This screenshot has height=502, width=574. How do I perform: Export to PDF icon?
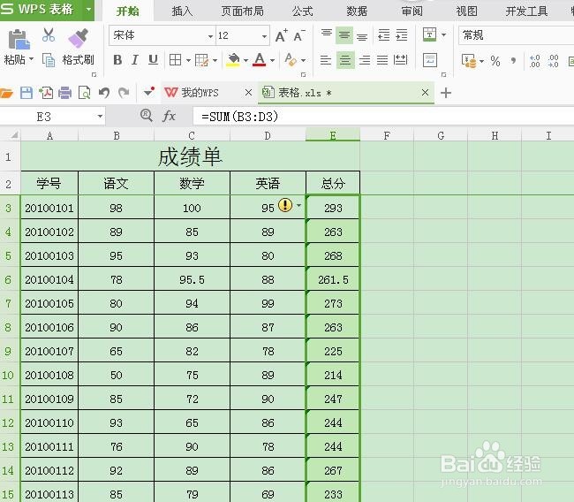46,93
